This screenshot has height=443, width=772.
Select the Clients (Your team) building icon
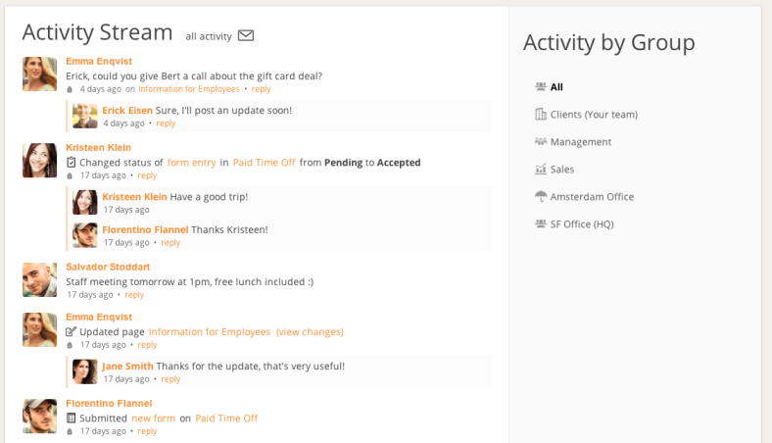coord(541,115)
